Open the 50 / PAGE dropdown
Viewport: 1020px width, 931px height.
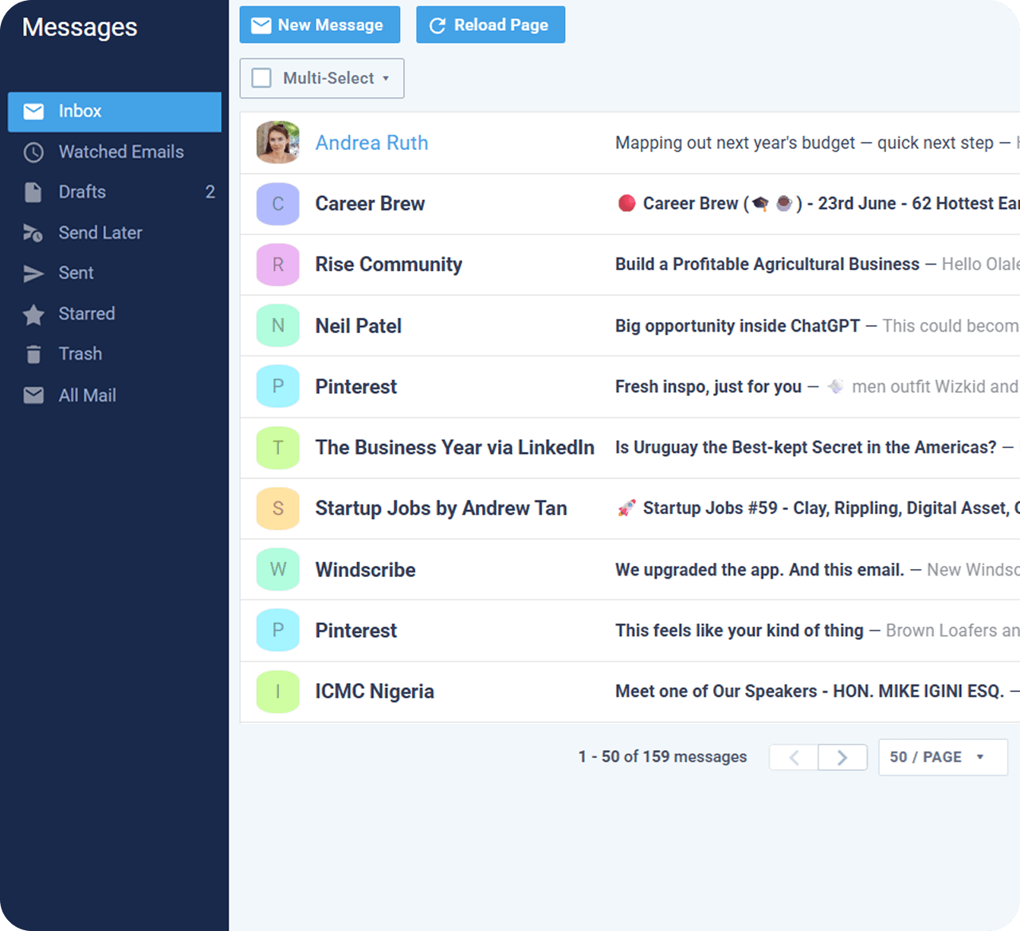[x=943, y=757]
